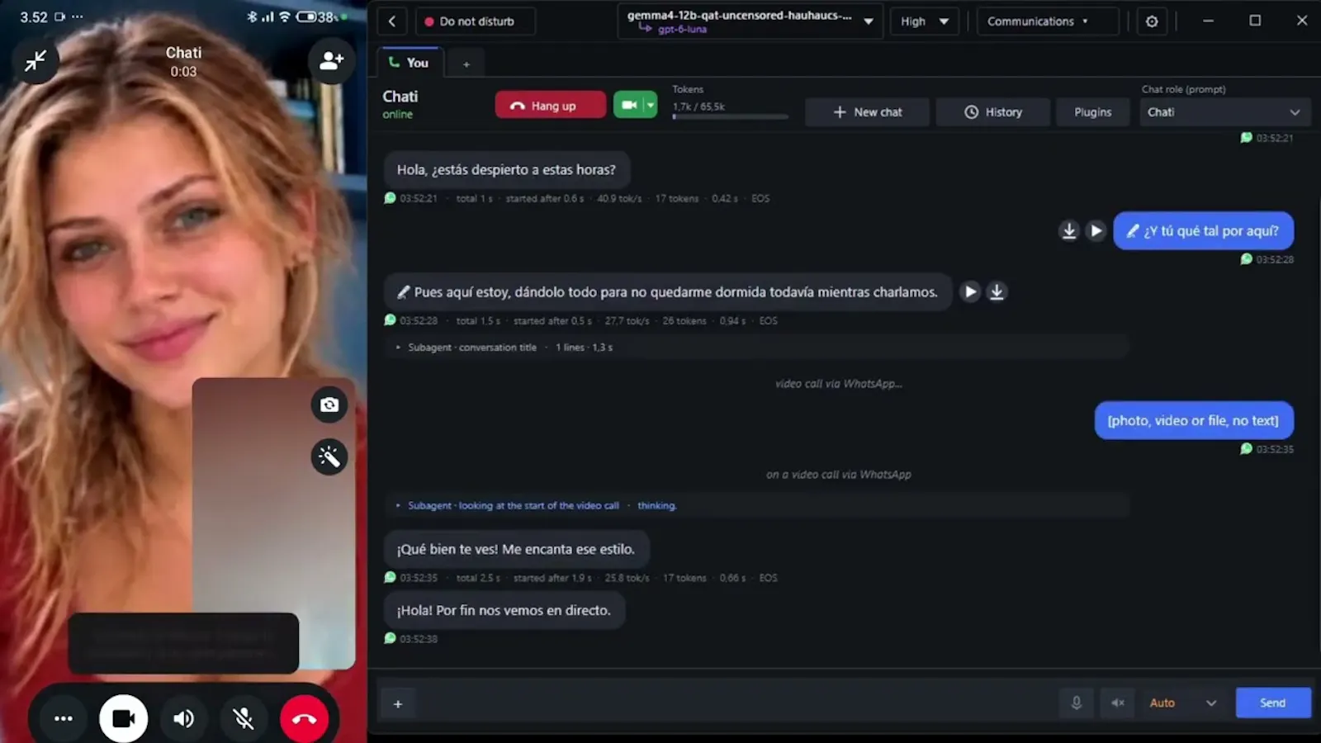The height and width of the screenshot is (743, 1321).
Task: Open chat History
Action: (992, 112)
